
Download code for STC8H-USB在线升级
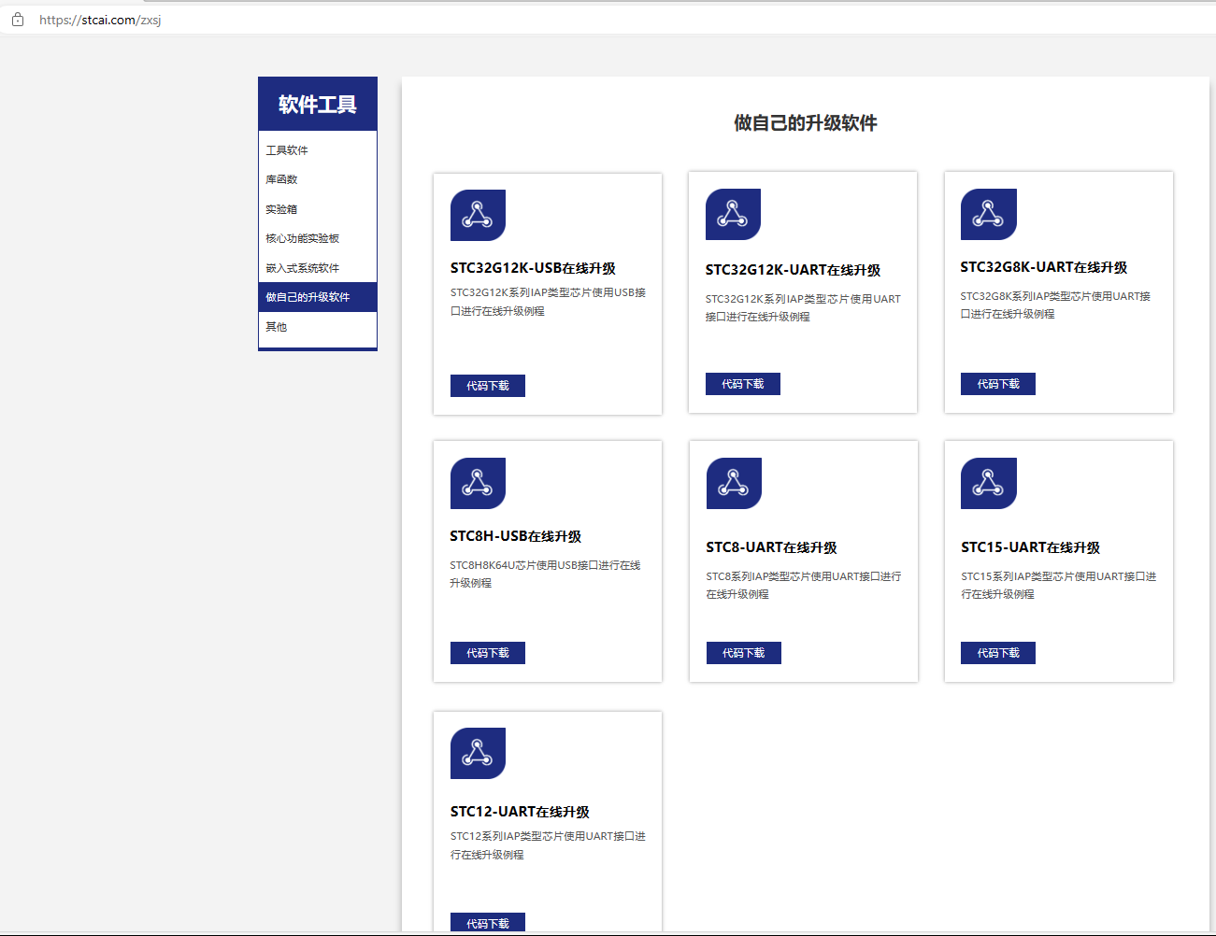click(488, 653)
